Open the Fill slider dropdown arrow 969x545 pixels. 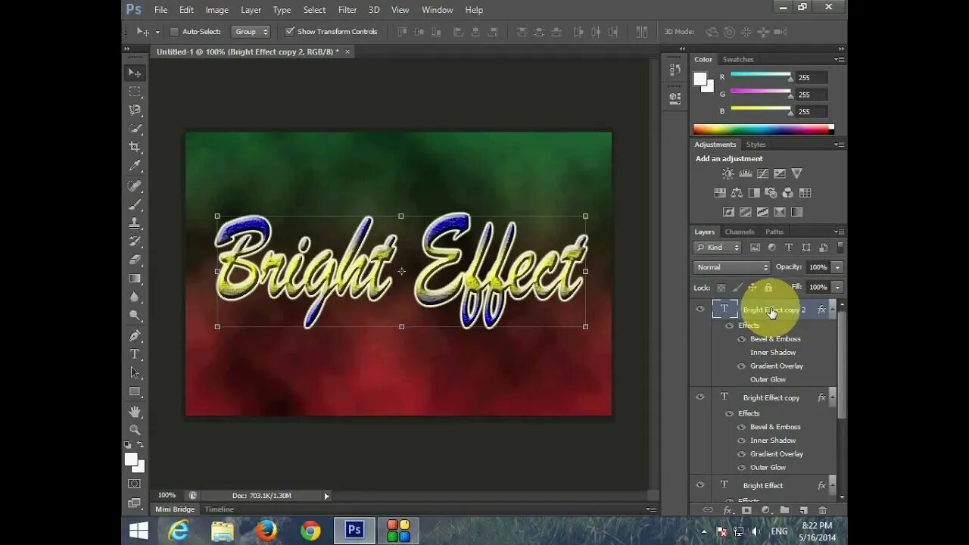837,288
